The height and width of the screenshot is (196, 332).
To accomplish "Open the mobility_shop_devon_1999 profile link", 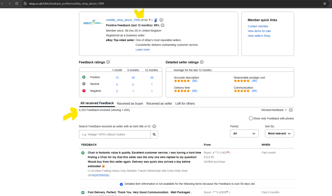I will pos(123,20).
